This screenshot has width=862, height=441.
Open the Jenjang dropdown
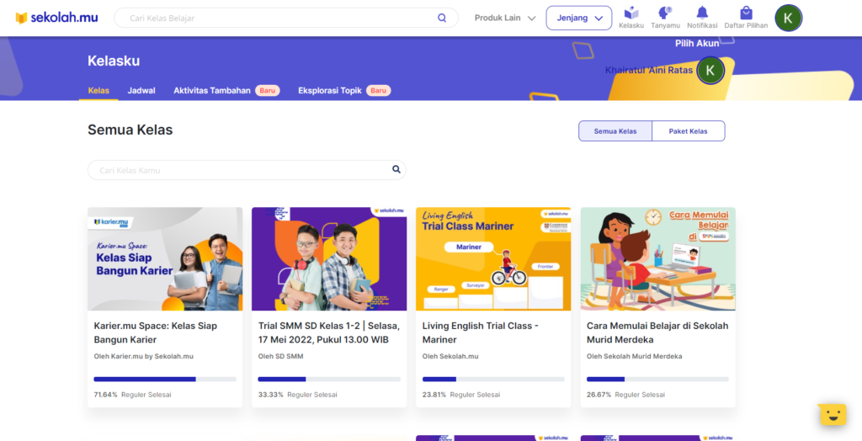(579, 19)
